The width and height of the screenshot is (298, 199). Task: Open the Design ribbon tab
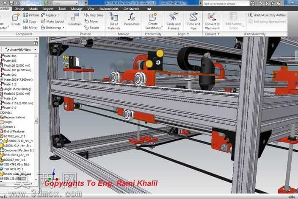tap(19, 9)
